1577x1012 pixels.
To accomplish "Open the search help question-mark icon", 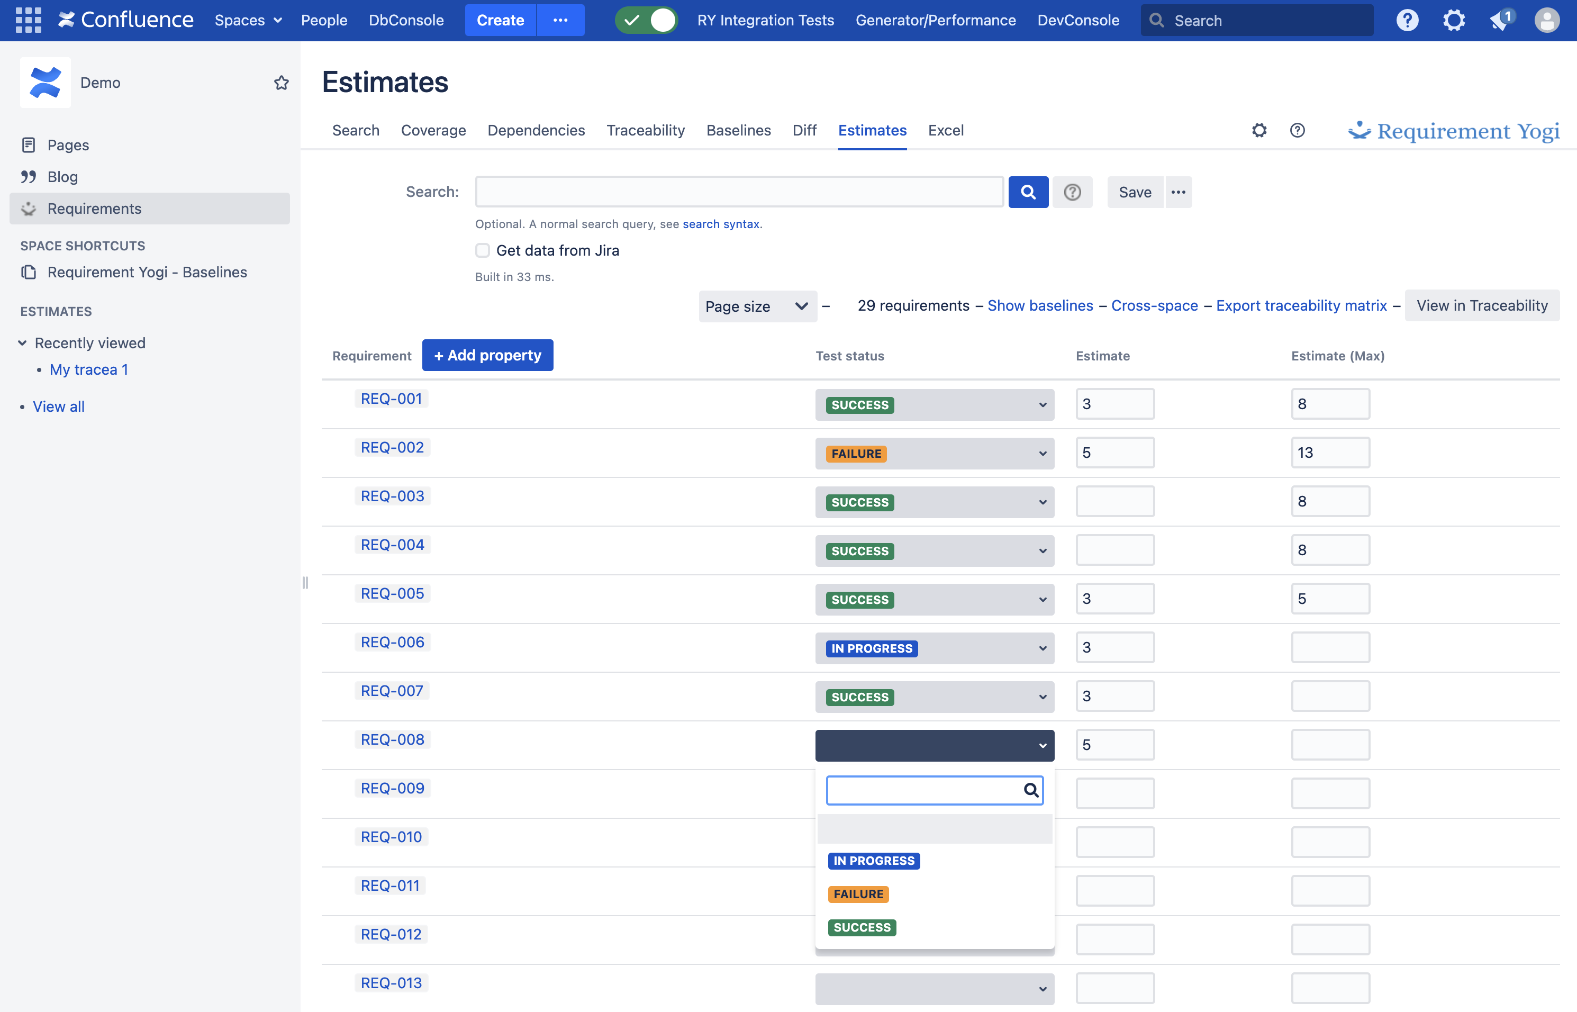I will [1072, 192].
